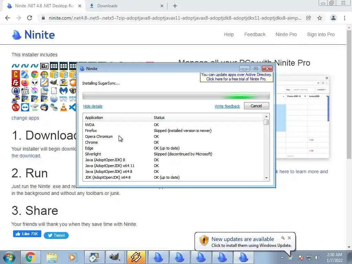
Task: Click the TeraCopy drive icon
Action: coord(35,107)
